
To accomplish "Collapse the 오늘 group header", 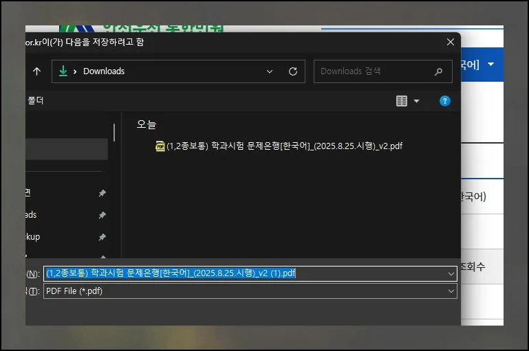I will tap(147, 124).
